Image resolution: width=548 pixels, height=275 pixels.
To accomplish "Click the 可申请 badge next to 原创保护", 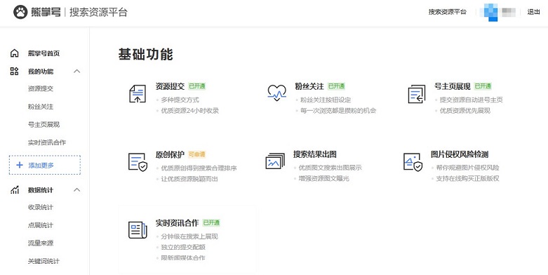I will [x=196, y=154].
